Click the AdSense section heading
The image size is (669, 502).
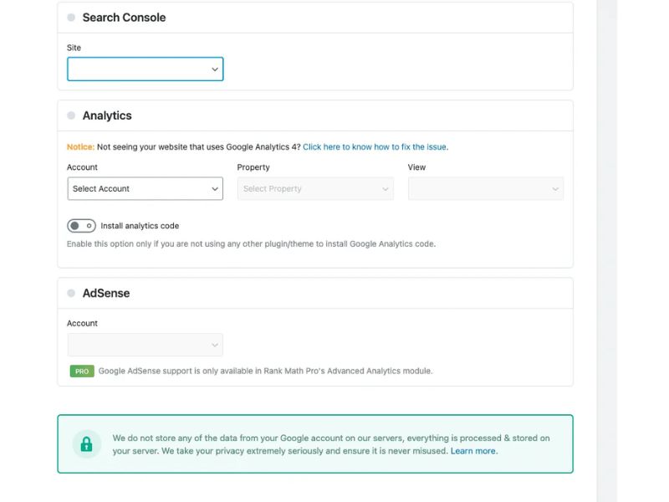[106, 294]
